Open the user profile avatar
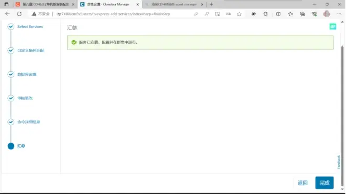Viewport: 346px width, 194px height. click(x=327, y=14)
